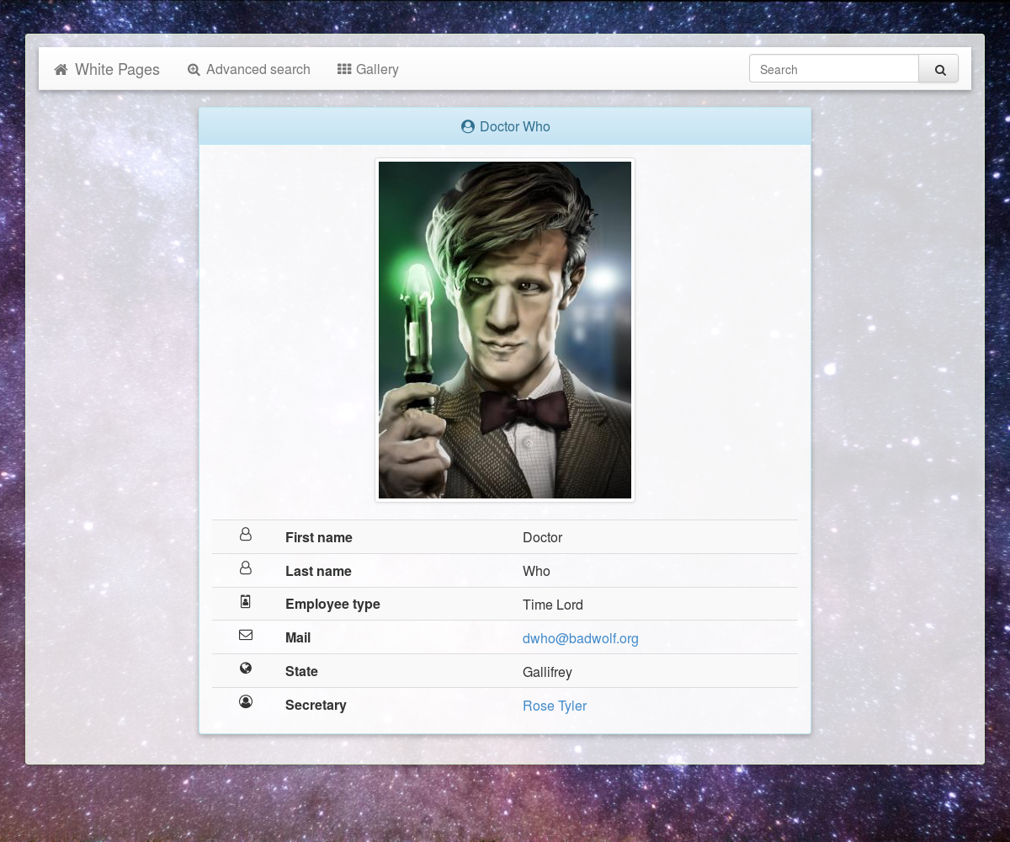Click the value Who in the Last name row

tap(536, 571)
